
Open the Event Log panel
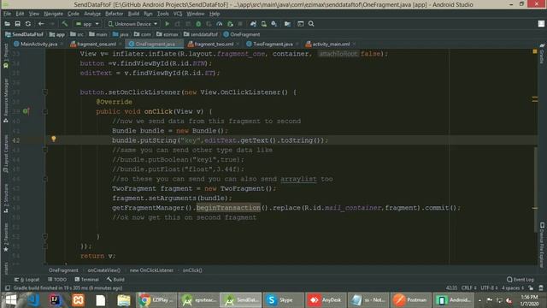521,280
